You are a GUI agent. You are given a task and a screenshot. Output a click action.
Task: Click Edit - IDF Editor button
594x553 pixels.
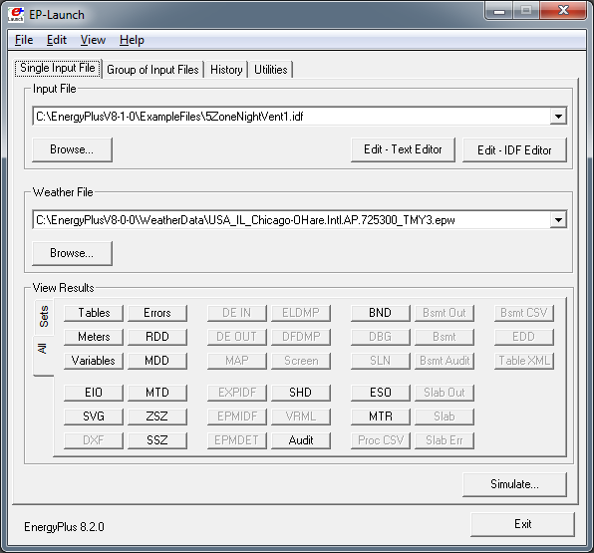click(514, 149)
